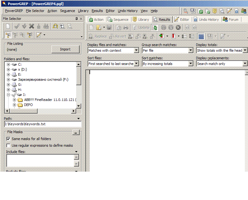The height and width of the screenshot is (200, 248).
Task: Click the magnifier icon in the main toolbar
Action: click(185, 11)
